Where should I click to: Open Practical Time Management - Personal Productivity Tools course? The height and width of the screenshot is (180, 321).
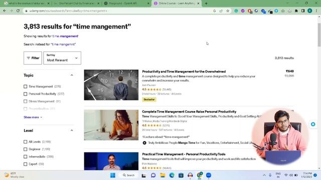pos(184,154)
